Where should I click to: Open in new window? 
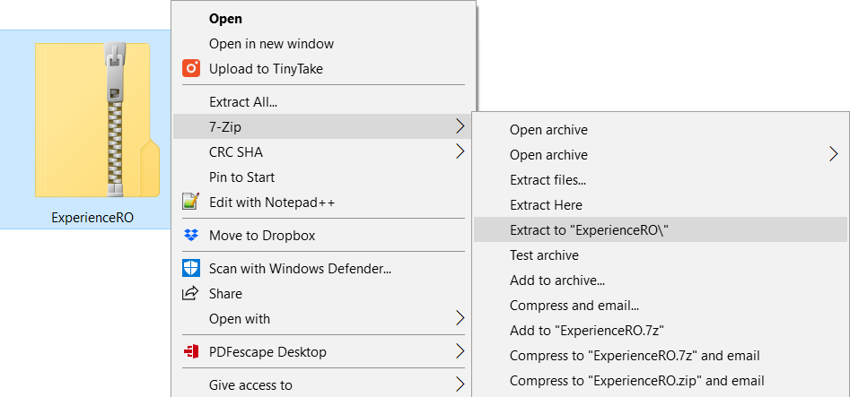[x=271, y=44]
